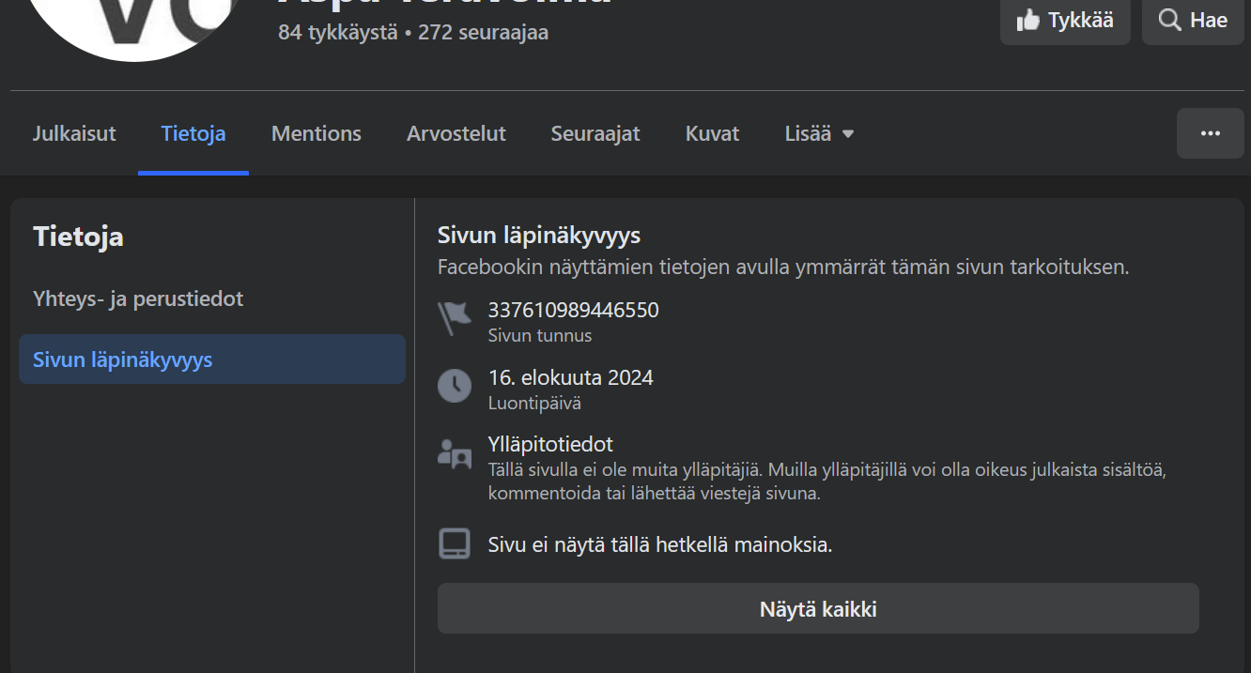
Task: Click the admins icon beside Ylläpitotiedot
Action: pos(455,455)
